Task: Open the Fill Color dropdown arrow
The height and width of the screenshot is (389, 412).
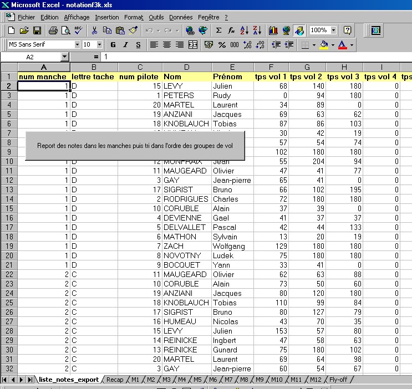Action: click(333, 45)
